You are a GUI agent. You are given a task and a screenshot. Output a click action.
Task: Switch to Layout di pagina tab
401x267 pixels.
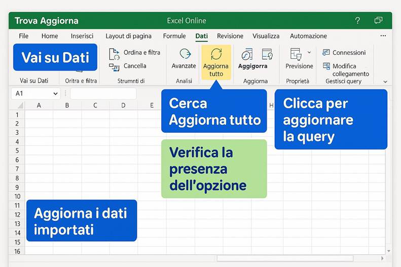pos(128,36)
